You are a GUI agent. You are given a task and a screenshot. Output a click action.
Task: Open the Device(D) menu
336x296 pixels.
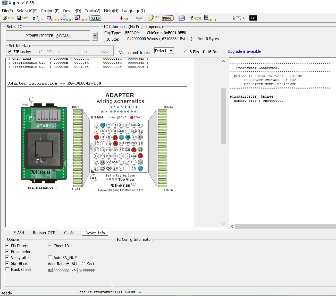72,11
